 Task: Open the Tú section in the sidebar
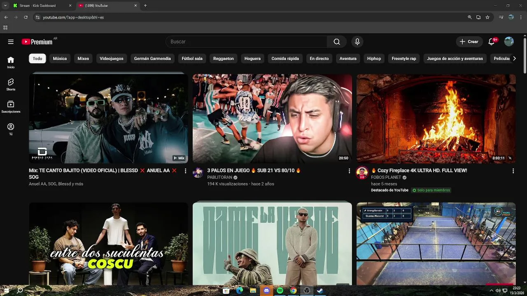(11, 129)
